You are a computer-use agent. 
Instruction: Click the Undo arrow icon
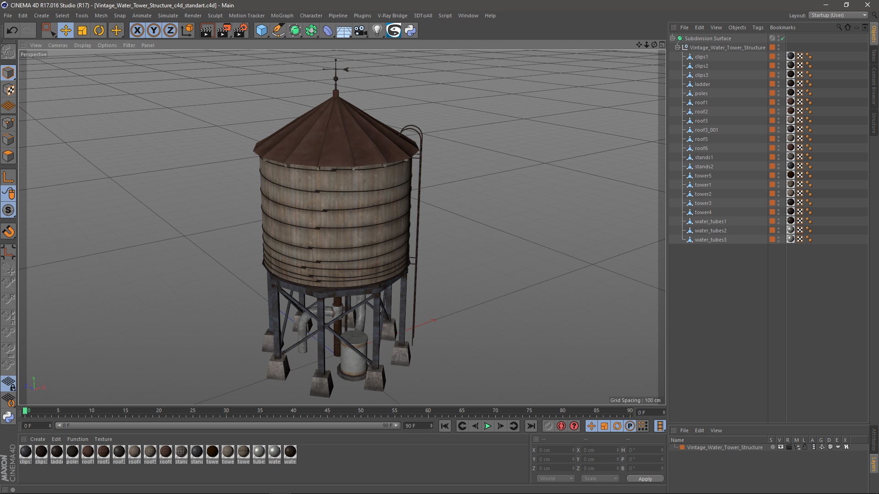point(12,31)
